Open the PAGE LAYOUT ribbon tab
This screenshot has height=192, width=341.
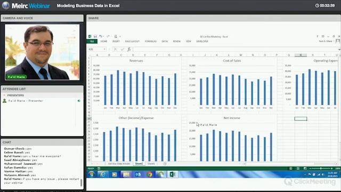(x=132, y=42)
